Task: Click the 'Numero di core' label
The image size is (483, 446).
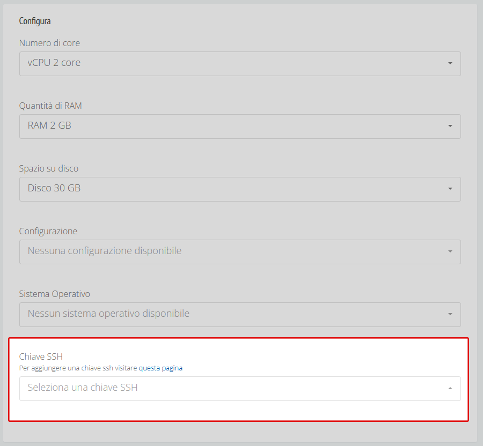Action: pyautogui.click(x=49, y=43)
